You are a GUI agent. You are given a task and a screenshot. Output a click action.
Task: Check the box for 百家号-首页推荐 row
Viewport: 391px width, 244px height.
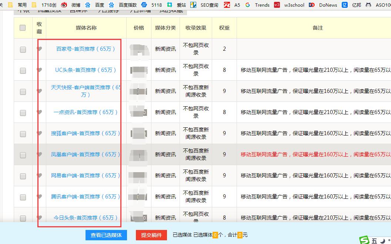point(23,49)
